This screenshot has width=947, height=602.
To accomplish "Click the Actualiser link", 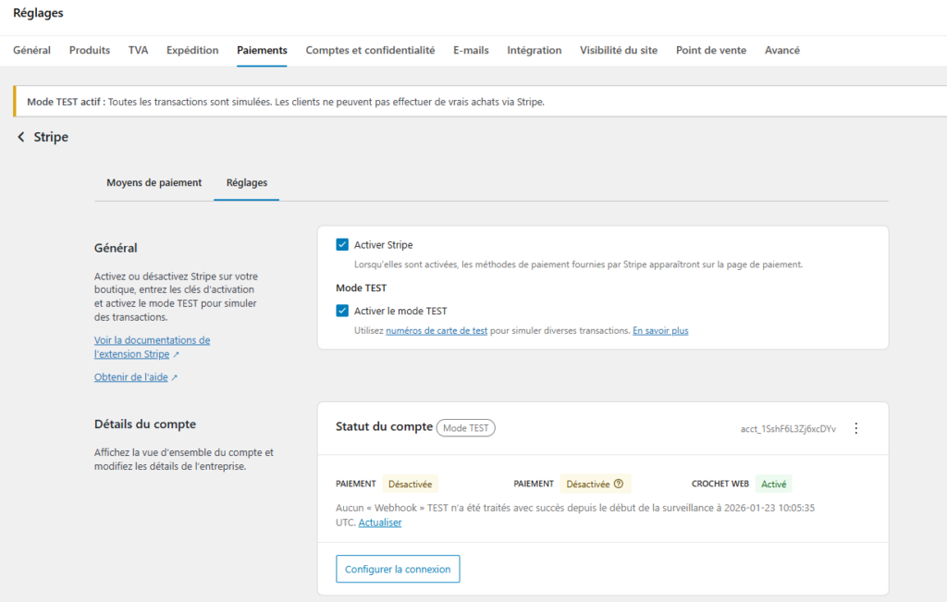I will 380,522.
